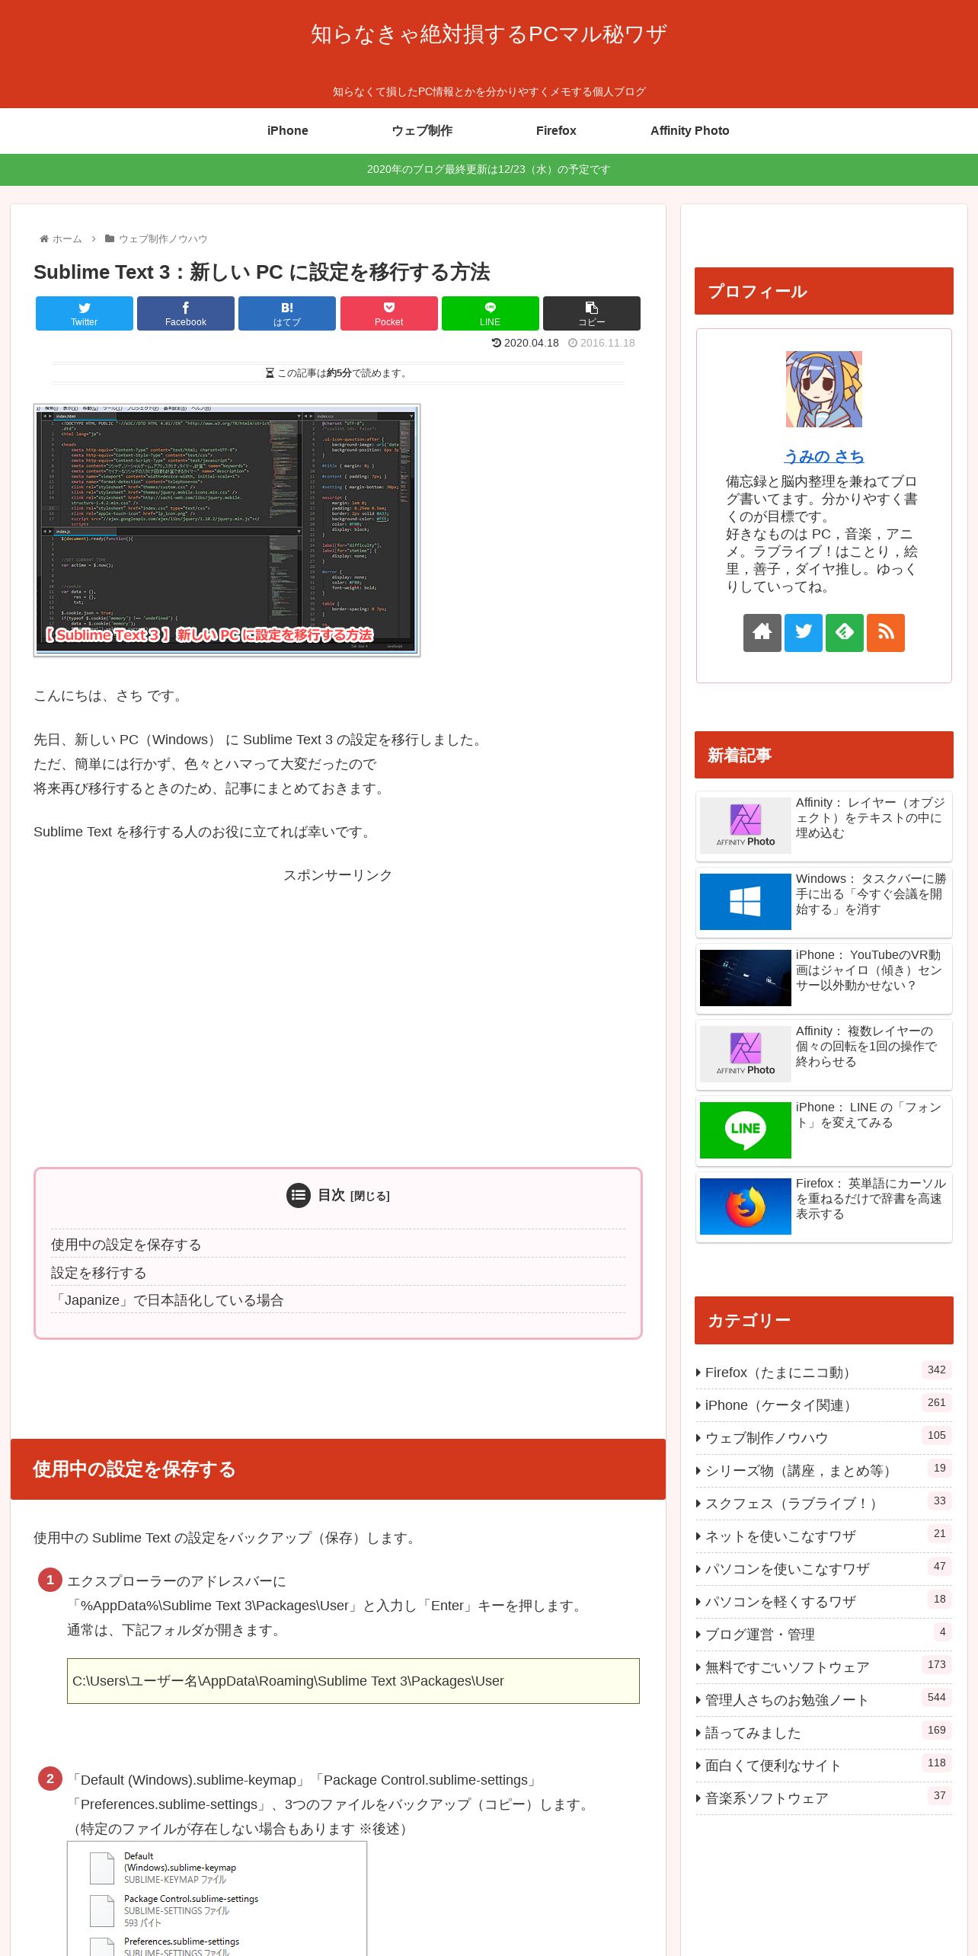Click the home icon in breadcrumb
The image size is (978, 1956).
44,239
